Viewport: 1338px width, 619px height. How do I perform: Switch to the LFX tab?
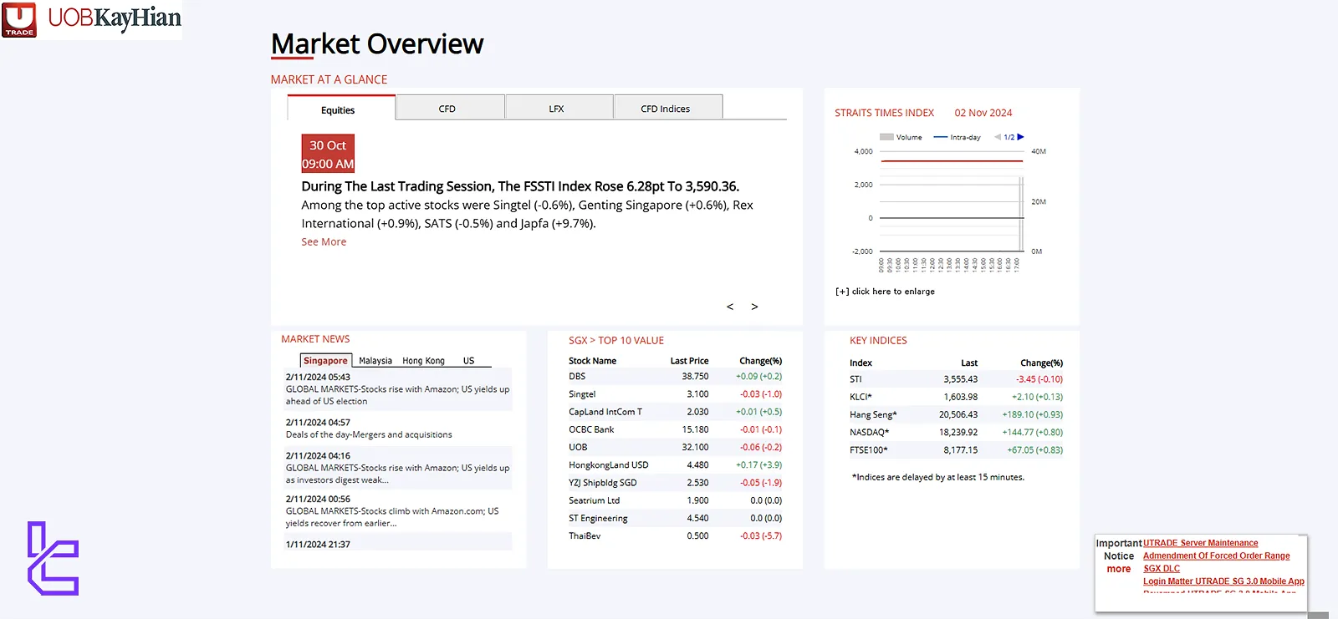pyautogui.click(x=559, y=108)
